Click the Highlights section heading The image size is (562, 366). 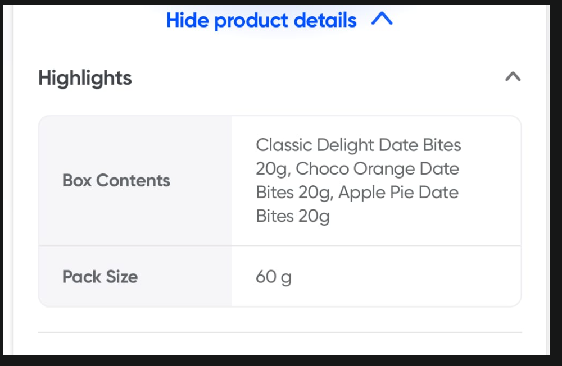click(x=85, y=78)
